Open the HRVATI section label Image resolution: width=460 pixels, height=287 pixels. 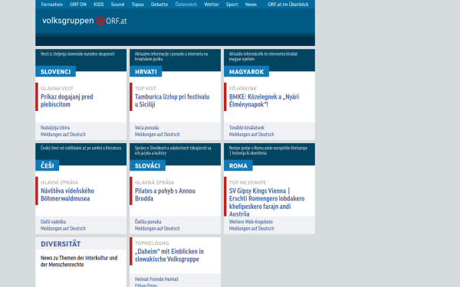point(146,72)
